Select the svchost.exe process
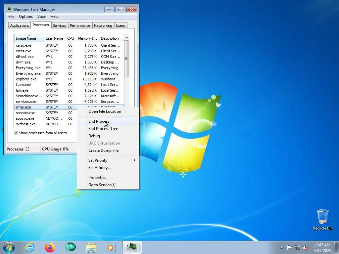 click(45, 124)
